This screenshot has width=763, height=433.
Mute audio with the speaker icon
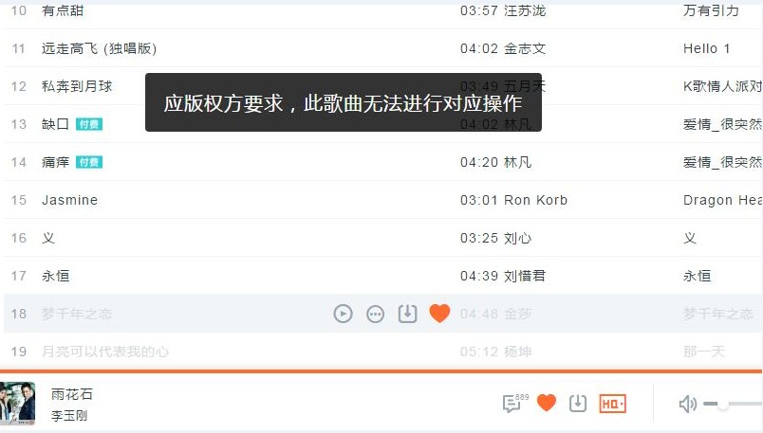point(688,404)
